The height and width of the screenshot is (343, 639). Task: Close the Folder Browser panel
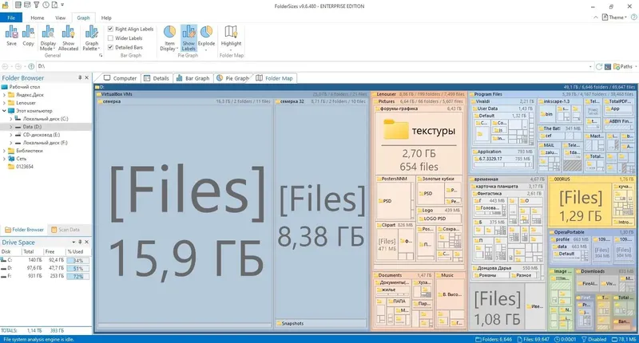pos(87,77)
